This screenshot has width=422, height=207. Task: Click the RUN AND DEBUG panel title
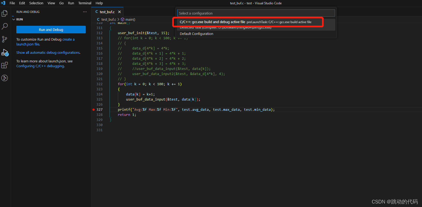tap(28, 12)
